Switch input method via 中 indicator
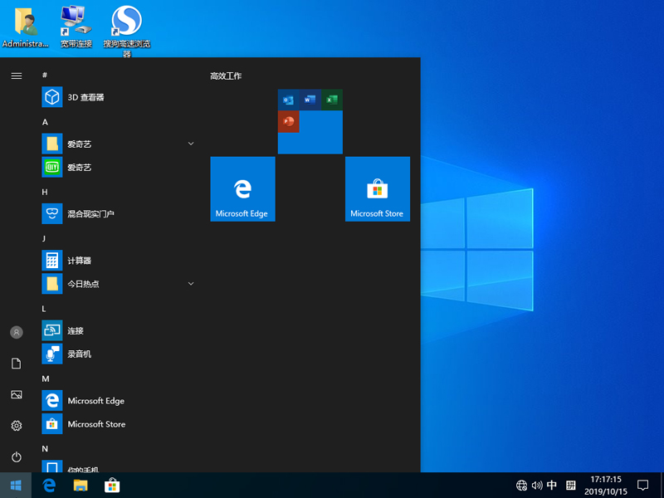664x498 pixels. [551, 485]
